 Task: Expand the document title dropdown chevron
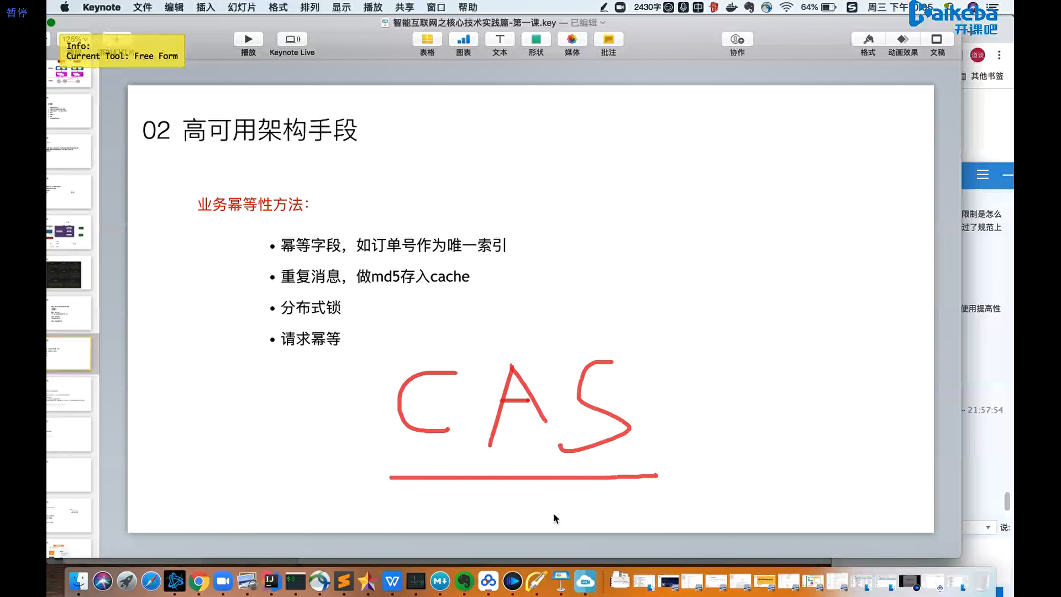click(x=603, y=23)
